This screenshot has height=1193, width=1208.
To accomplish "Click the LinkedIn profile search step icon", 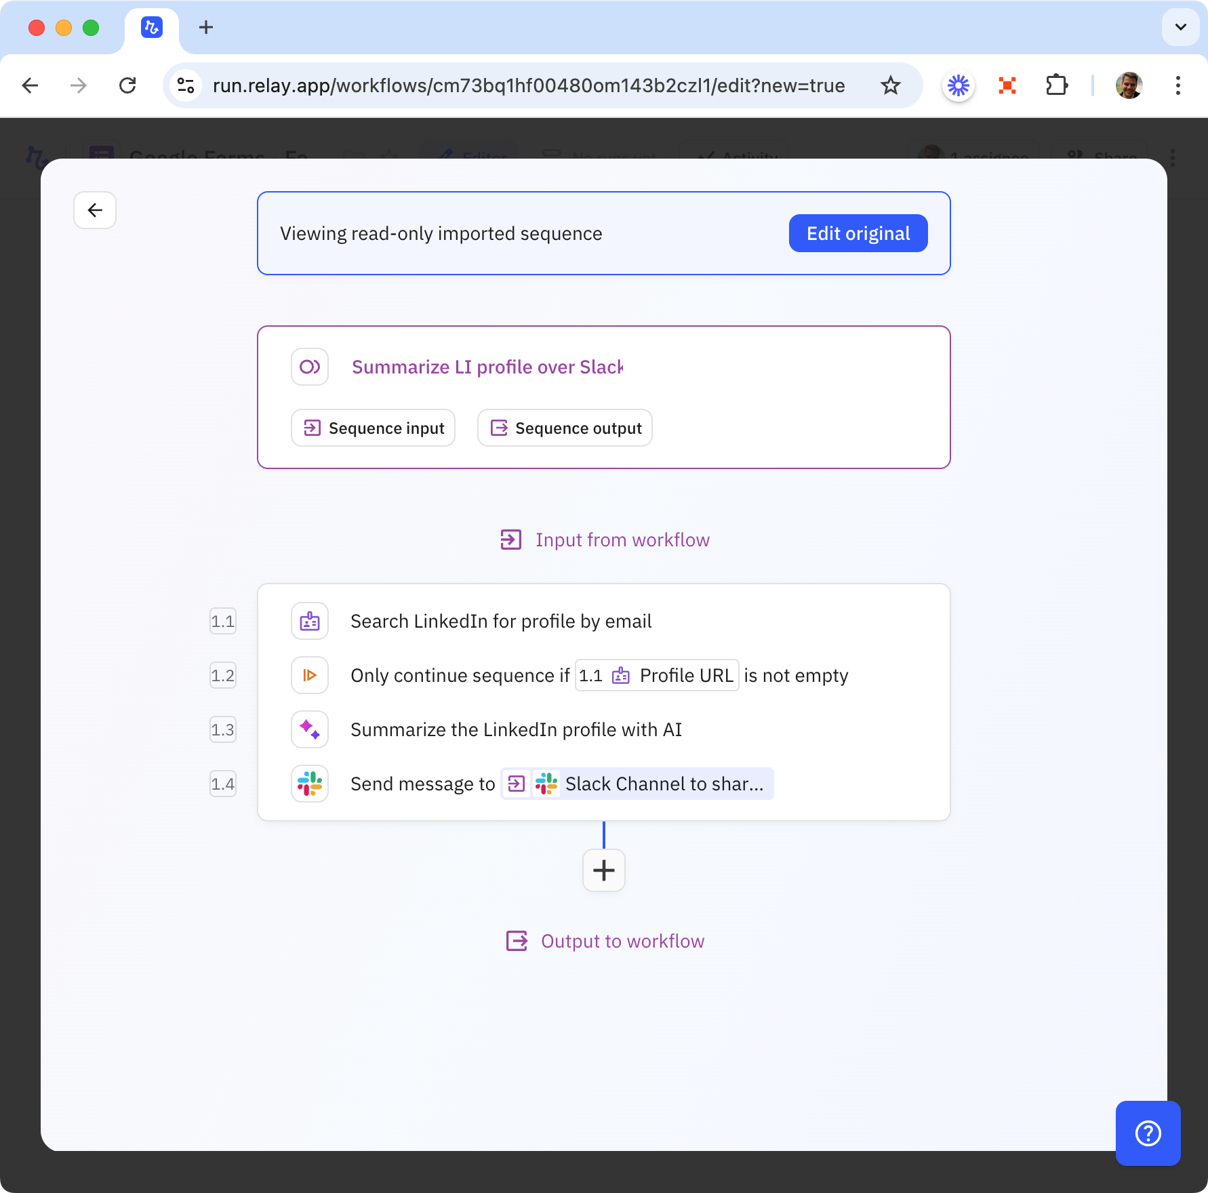I will tap(310, 621).
